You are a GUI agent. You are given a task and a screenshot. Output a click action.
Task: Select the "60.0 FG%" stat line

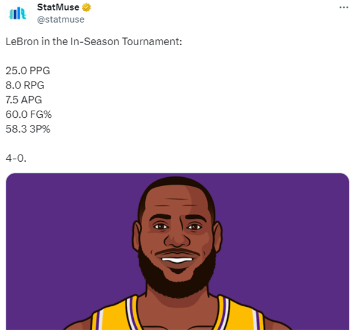click(28, 114)
